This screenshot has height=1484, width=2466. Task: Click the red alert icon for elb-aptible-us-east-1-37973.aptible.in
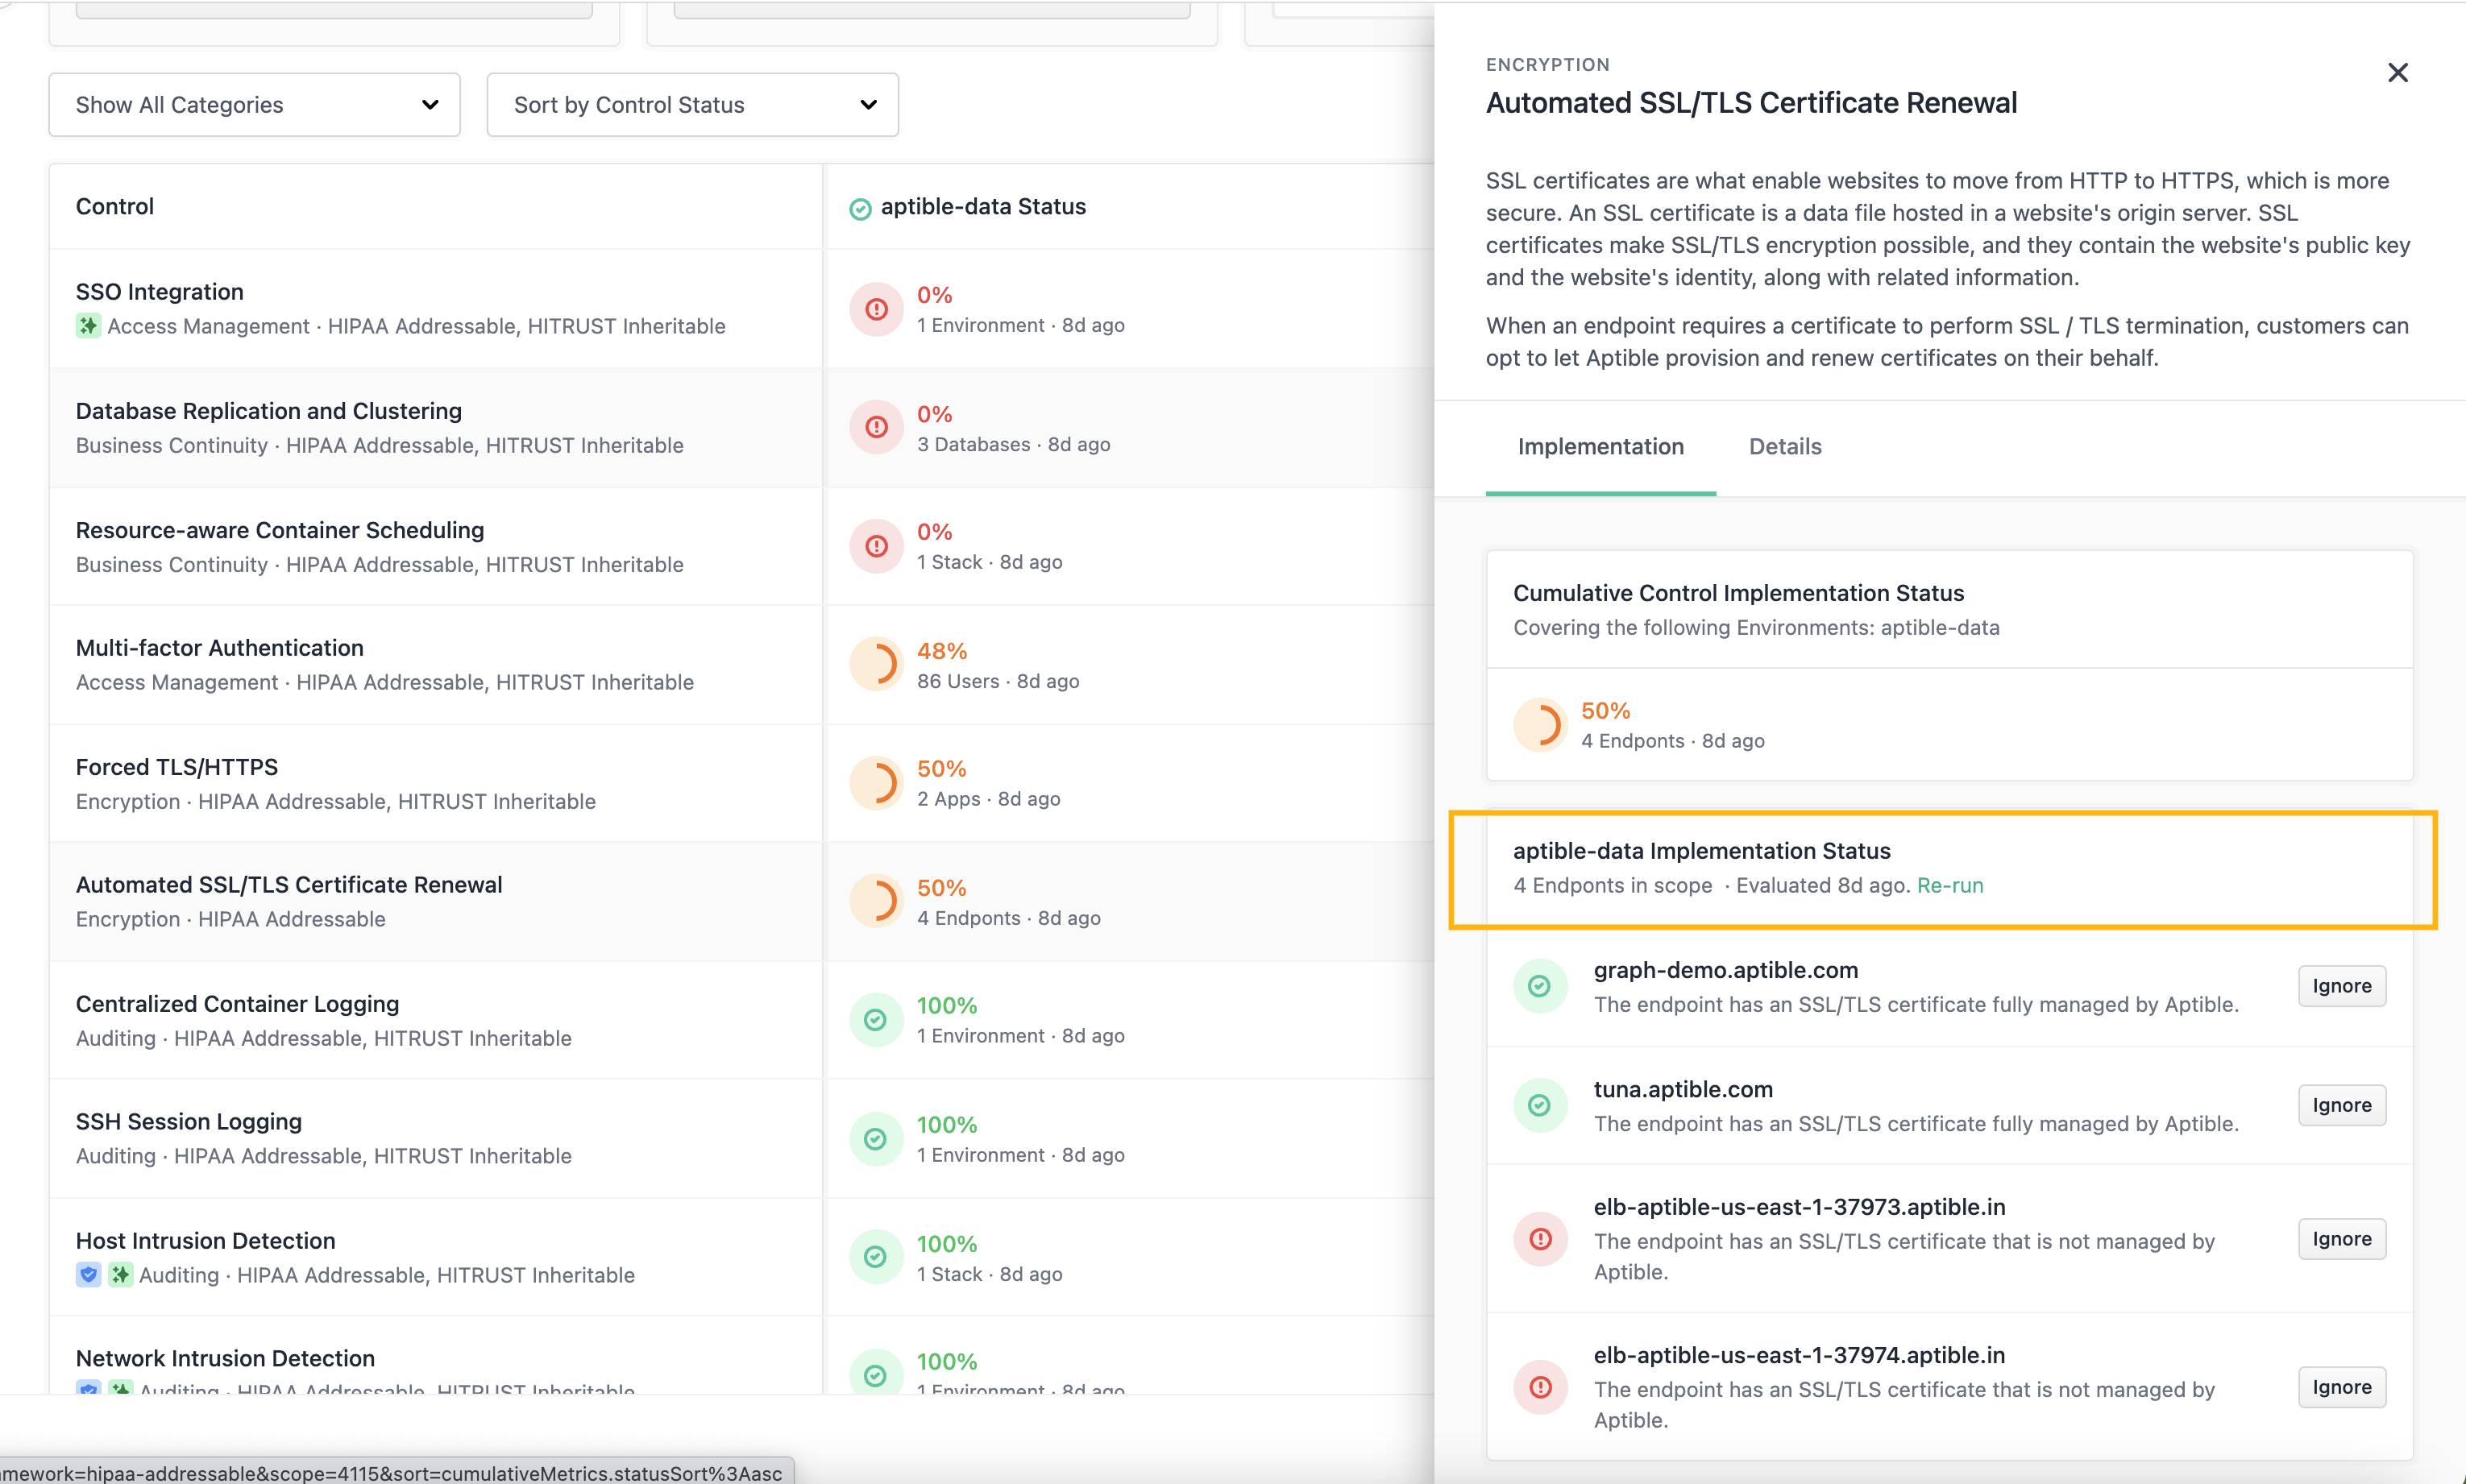point(1540,1239)
